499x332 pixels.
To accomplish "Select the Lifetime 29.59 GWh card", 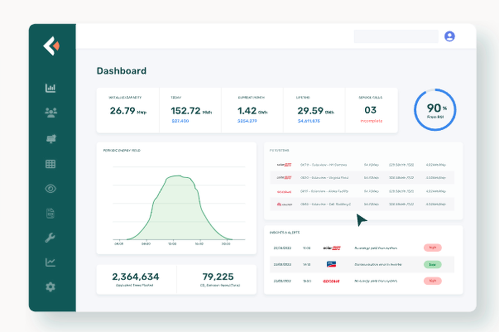I will coord(314,110).
